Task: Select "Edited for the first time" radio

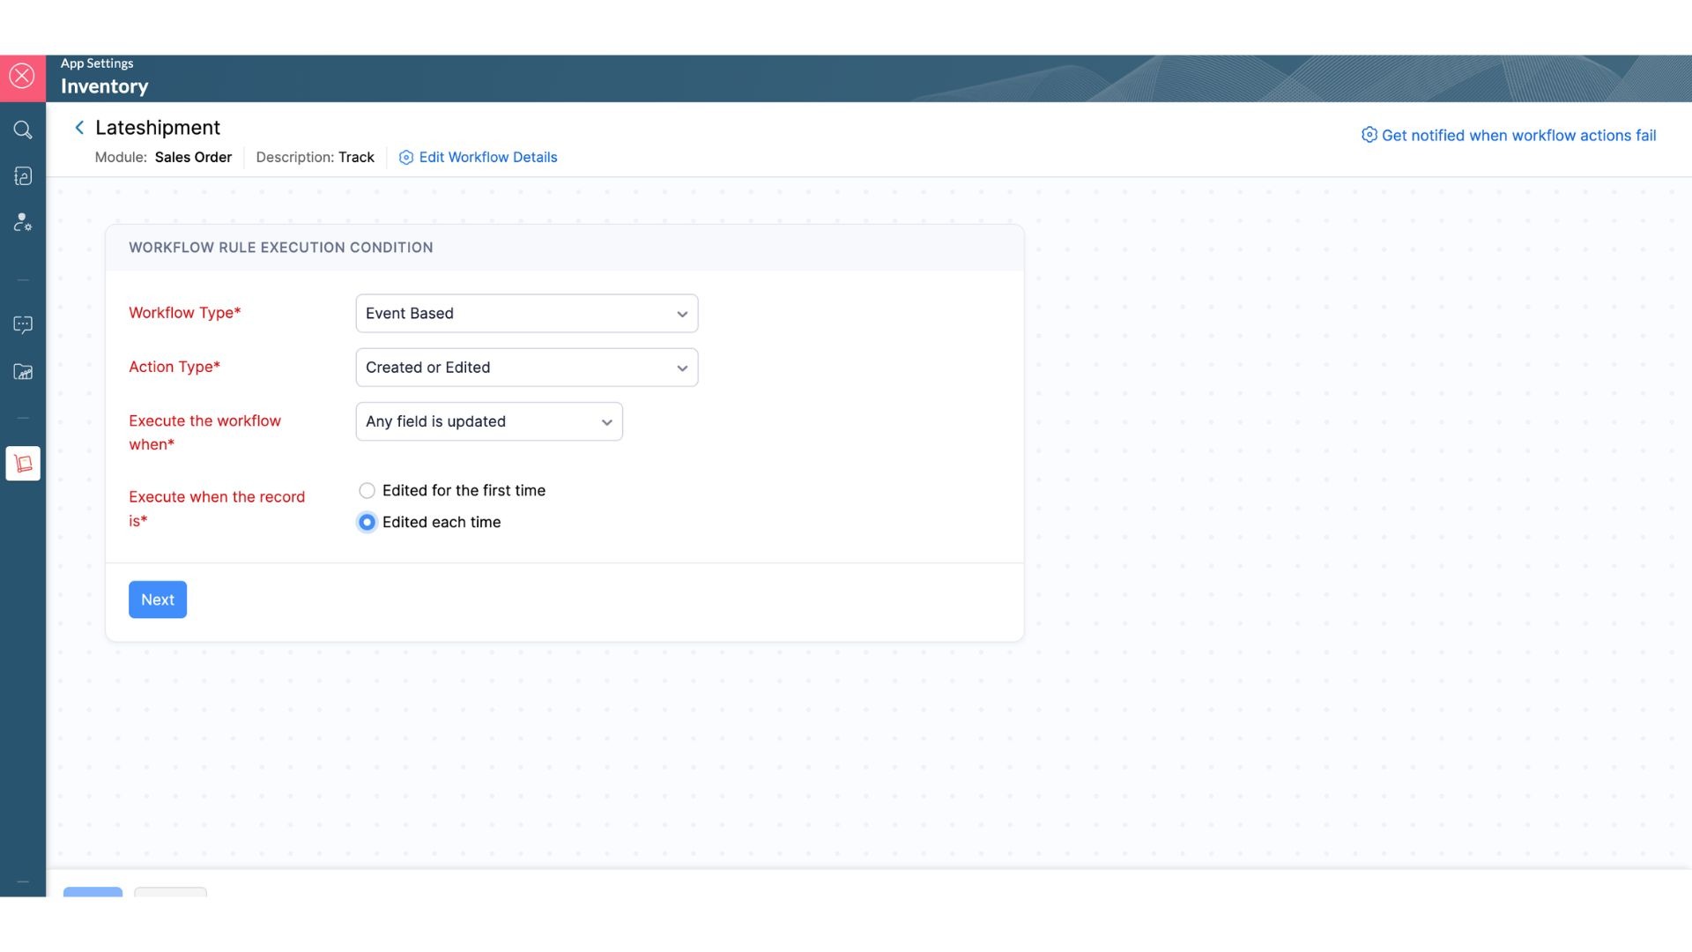Action: coord(367,491)
